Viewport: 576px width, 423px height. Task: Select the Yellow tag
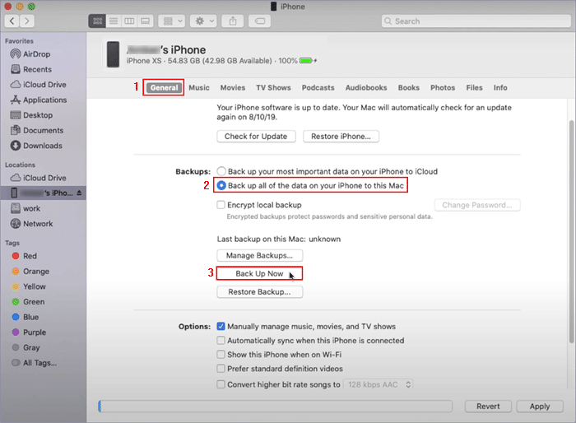pos(29,286)
